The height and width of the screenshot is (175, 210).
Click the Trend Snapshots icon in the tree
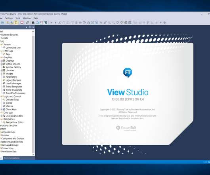[x=4, y=90]
